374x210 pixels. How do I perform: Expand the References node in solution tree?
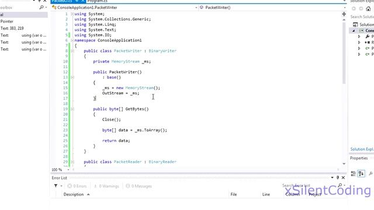coord(359,43)
